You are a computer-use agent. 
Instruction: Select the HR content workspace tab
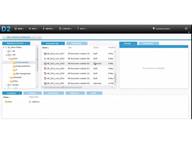coord(18,37)
